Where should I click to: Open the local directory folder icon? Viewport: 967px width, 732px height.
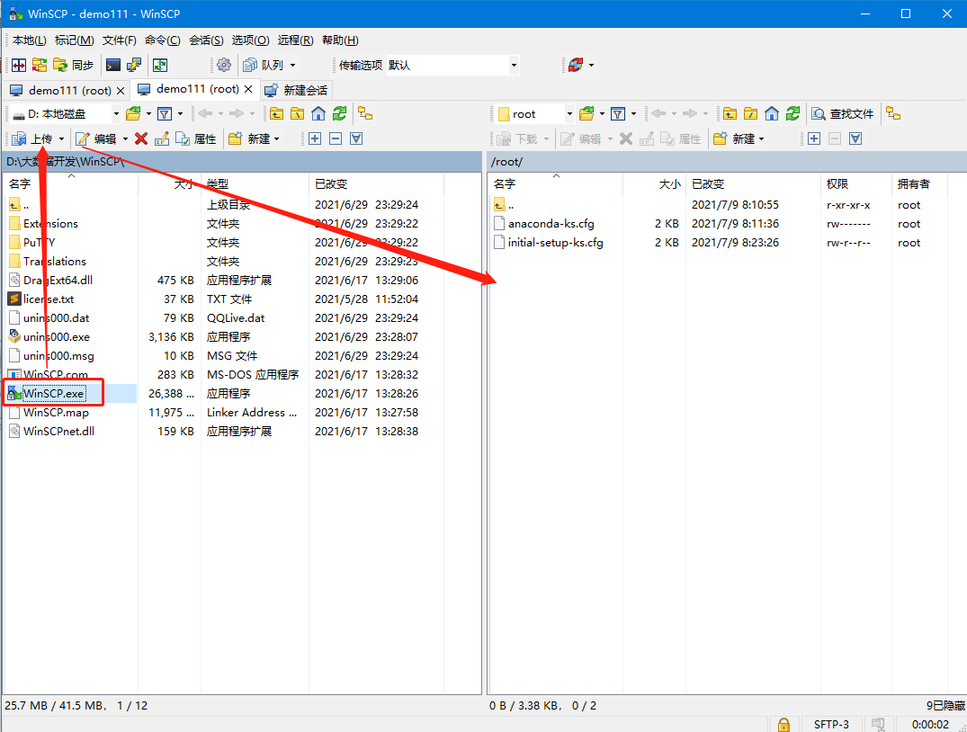[x=133, y=113]
